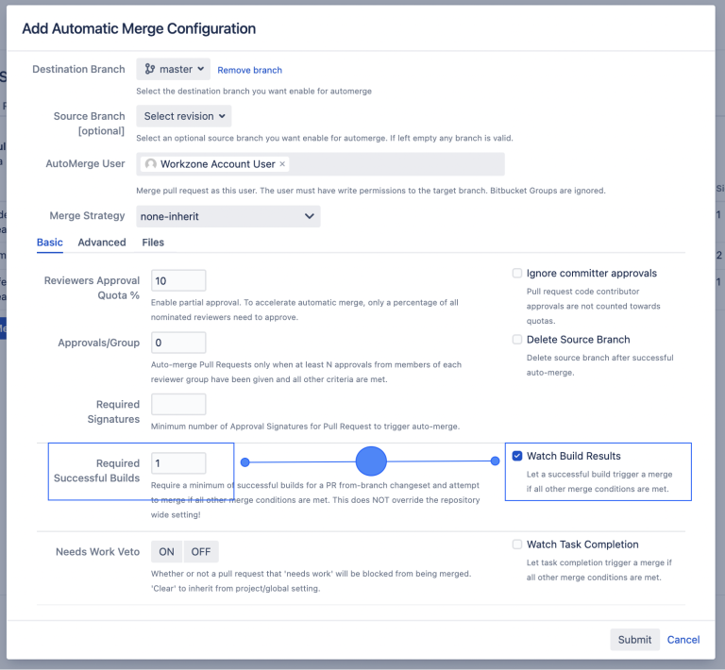Image resolution: width=725 pixels, height=670 pixels.
Task: Set Needs Work Veto to ON
Action: 166,551
